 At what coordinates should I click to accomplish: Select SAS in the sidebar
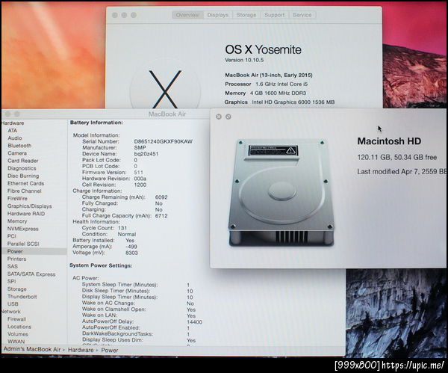(x=13, y=266)
